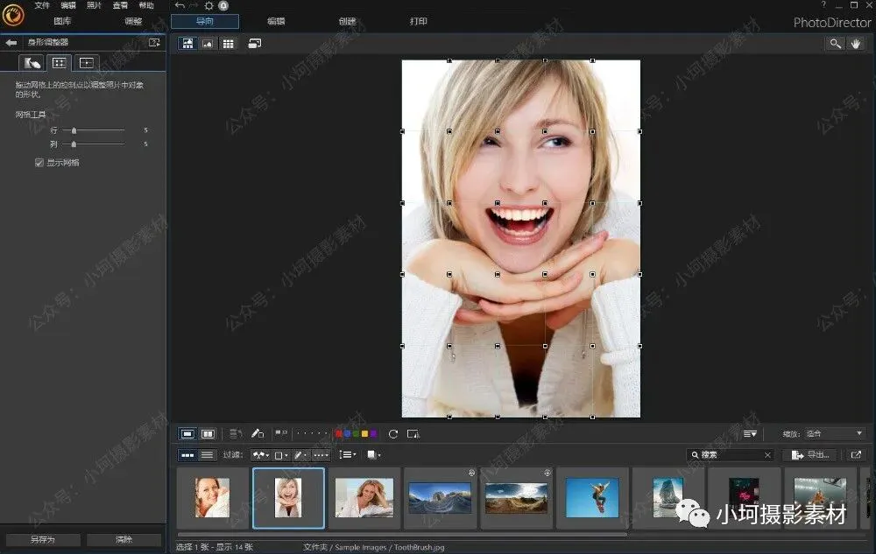Viewport: 876px width, 554px height.
Task: Toggle the compare two-pane view button
Action: [x=208, y=433]
